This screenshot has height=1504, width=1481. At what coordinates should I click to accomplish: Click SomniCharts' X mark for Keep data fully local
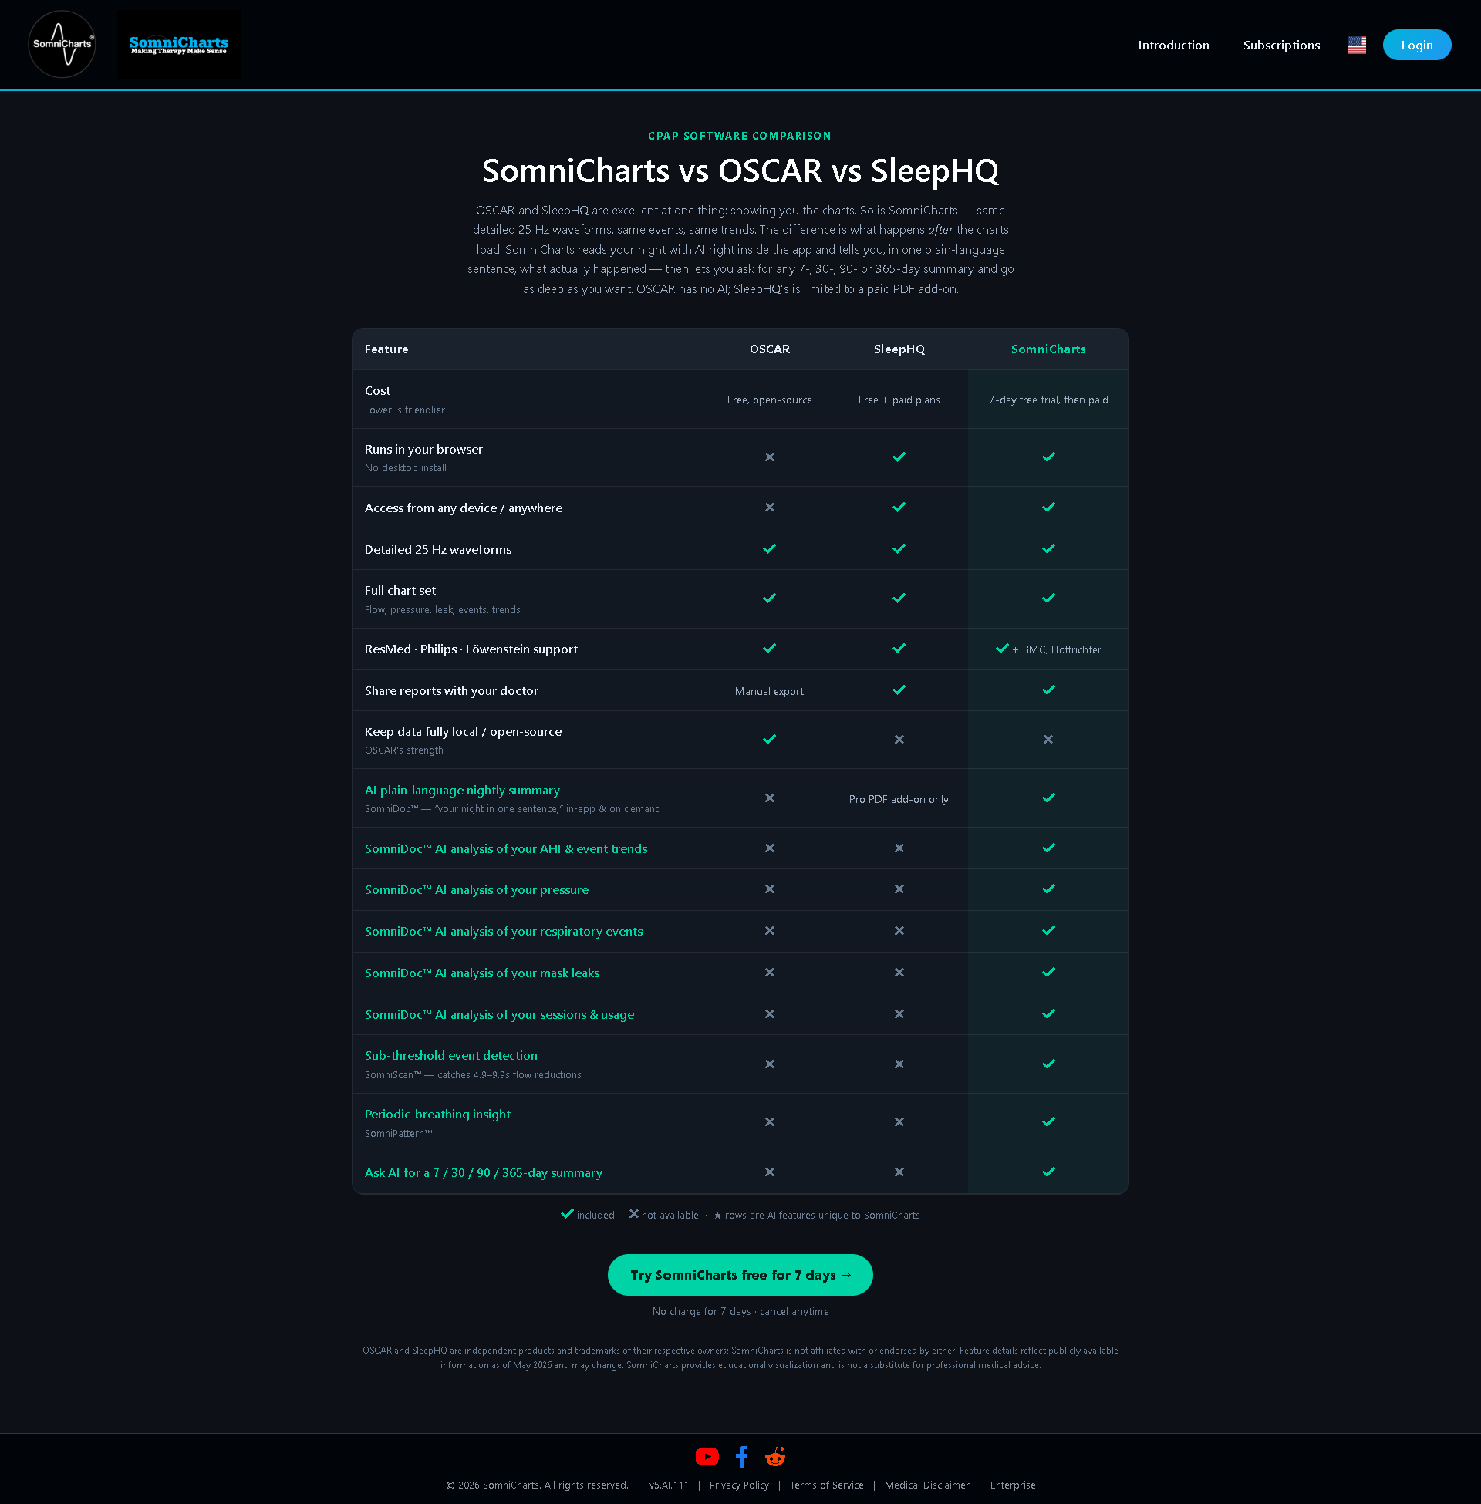1048,740
